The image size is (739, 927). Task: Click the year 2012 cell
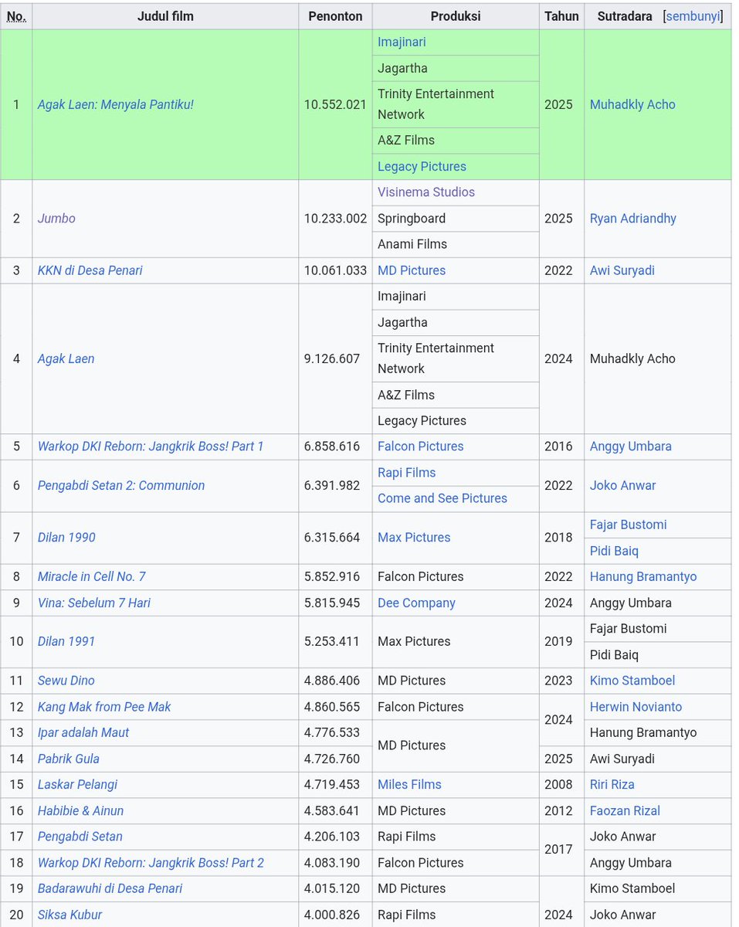(x=561, y=811)
